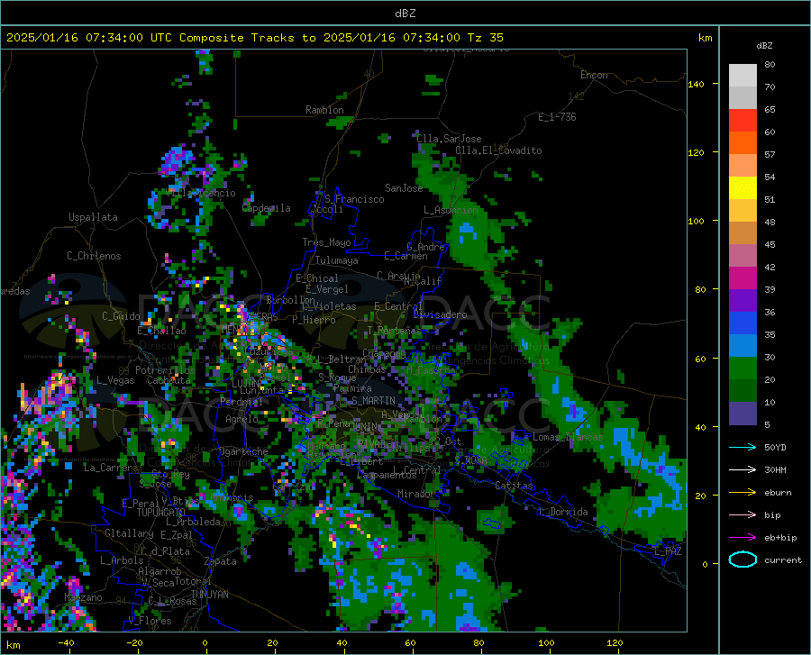This screenshot has height=655, width=811.
Task: Click the 'Mirador' place label
Action: tap(416, 494)
